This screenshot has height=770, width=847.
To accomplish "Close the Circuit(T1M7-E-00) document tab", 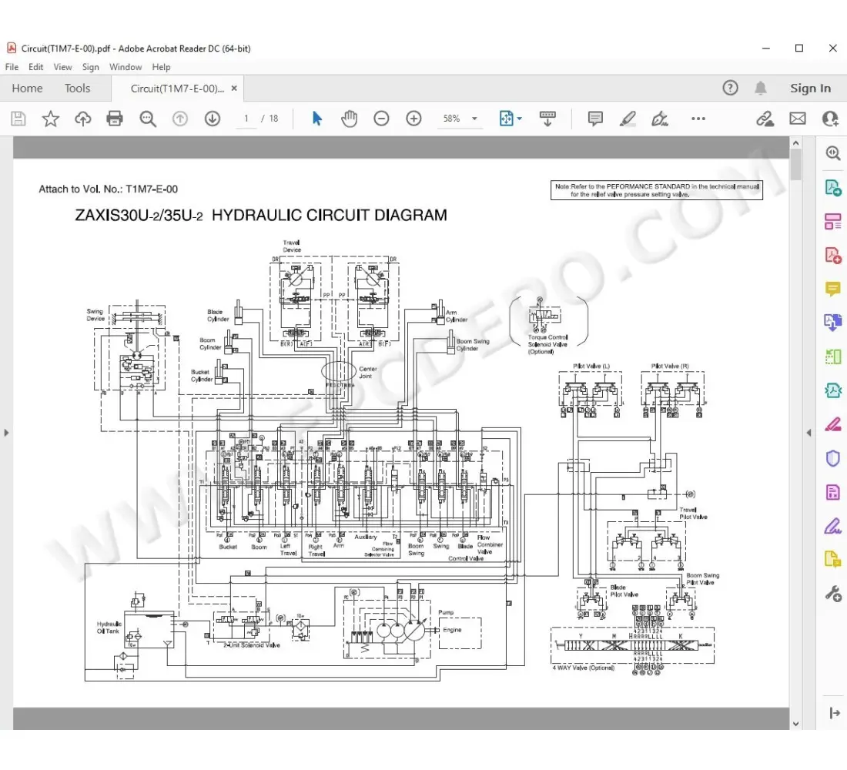I will click(x=234, y=89).
